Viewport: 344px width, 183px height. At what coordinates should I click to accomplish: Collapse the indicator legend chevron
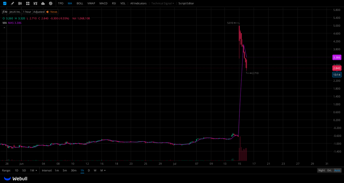(4, 28)
